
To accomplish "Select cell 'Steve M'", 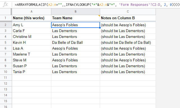I will 31,60.
